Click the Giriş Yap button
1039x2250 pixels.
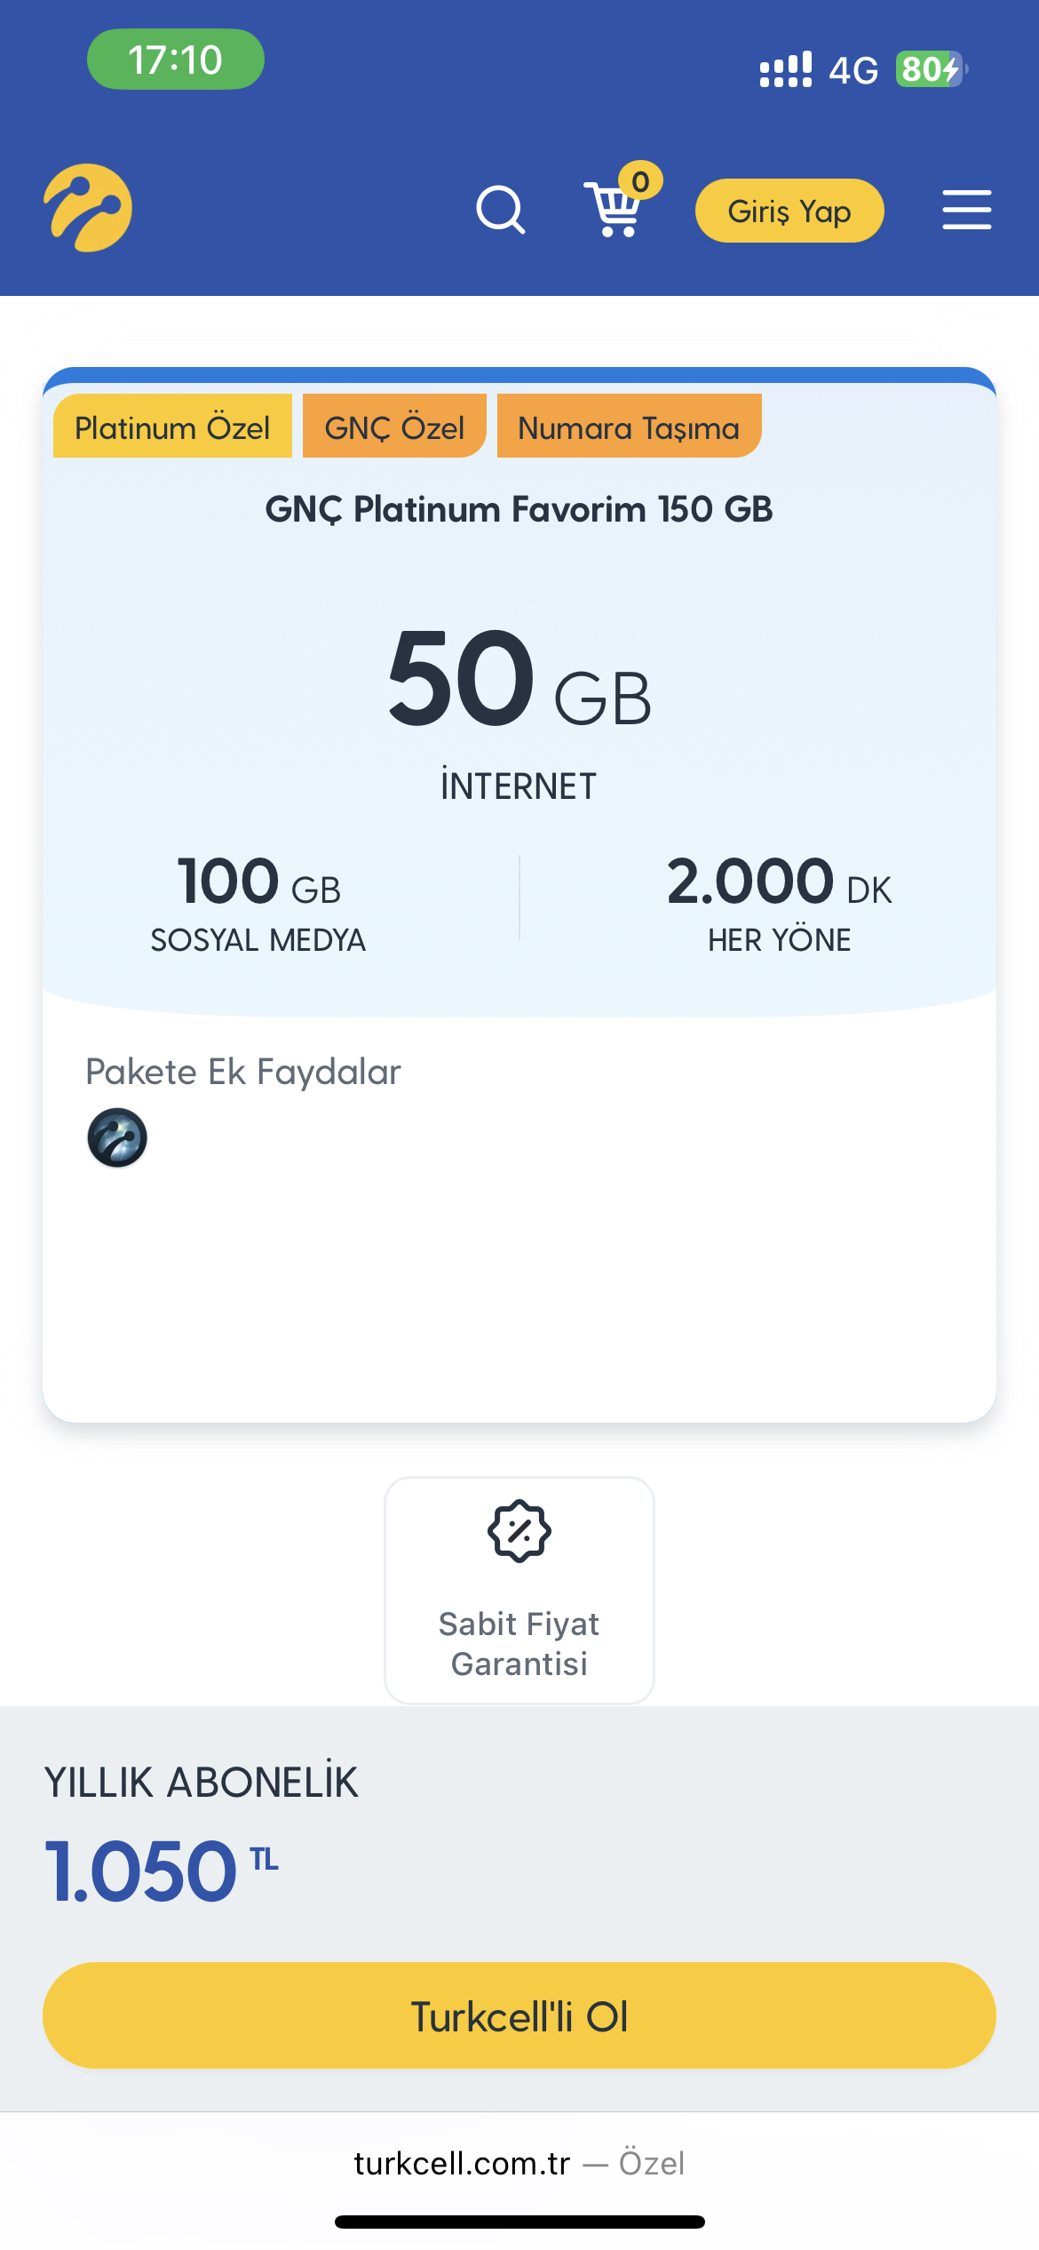tap(789, 211)
